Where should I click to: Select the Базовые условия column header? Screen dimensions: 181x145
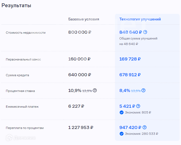(x=84, y=19)
